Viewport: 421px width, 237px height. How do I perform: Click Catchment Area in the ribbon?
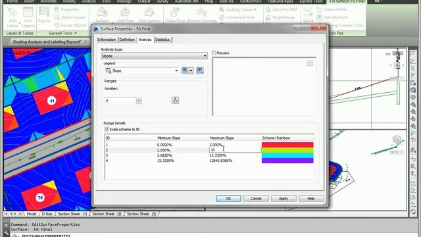[x=237, y=18]
